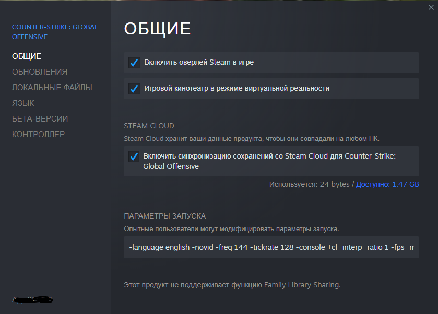Click the Включить оверлей Steam в игре label
The height and width of the screenshot is (314, 438).
click(x=199, y=62)
